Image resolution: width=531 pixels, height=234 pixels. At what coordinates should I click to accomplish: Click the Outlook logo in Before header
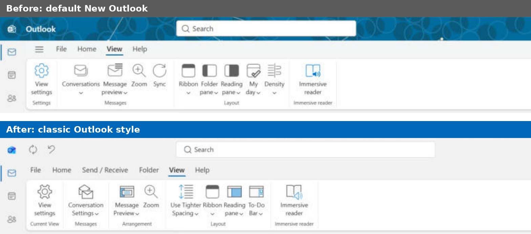12,29
